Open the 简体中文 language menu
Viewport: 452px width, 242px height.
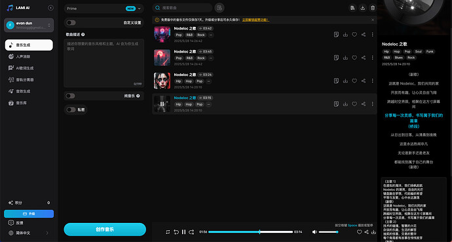29,233
